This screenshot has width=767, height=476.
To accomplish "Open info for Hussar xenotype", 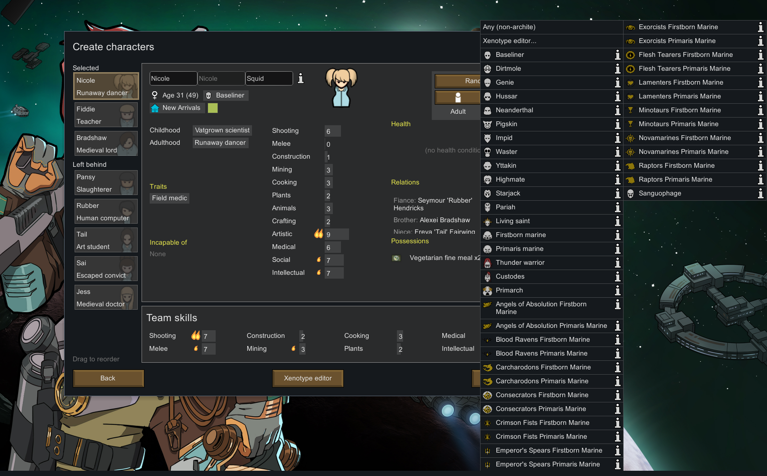I will [x=617, y=97].
